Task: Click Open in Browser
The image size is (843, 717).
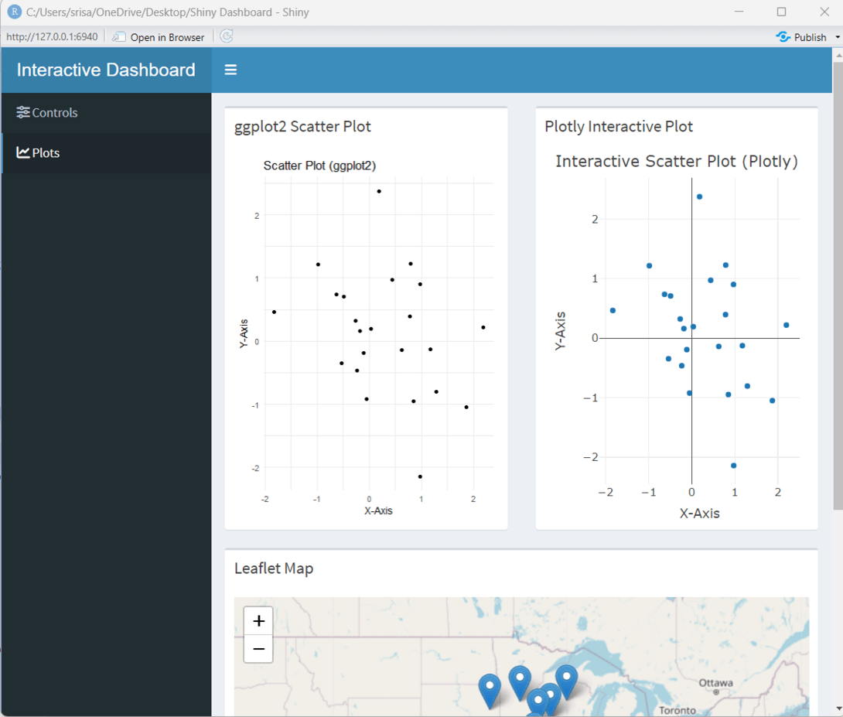Action: (159, 37)
